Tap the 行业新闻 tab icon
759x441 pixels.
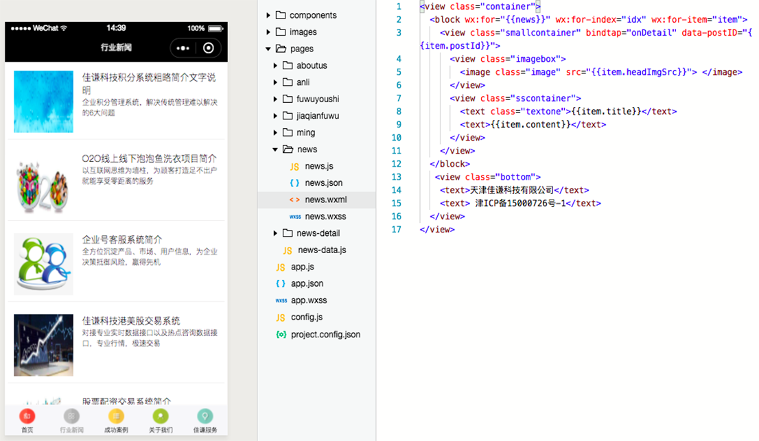pyautogui.click(x=71, y=416)
